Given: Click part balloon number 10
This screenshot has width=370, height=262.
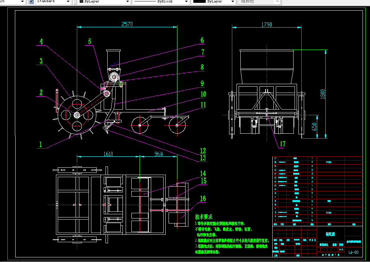Looking at the screenshot, I should [203, 94].
